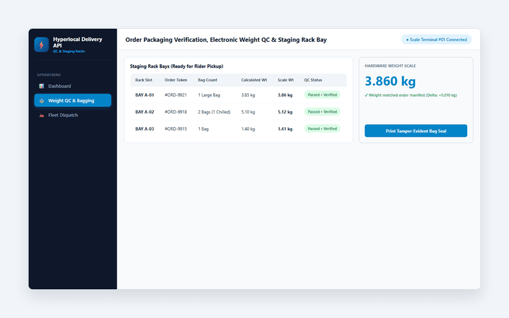Viewport: 509px width, 318px height.
Task: Open the Dashboard menu item
Action: tap(73, 86)
